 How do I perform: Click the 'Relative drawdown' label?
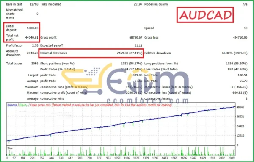[157, 53]
